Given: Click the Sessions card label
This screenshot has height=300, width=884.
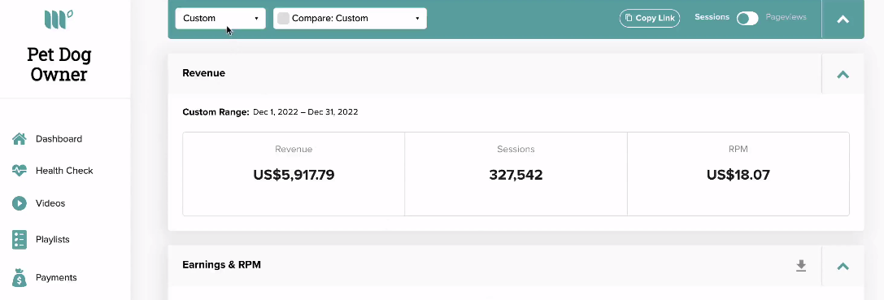Looking at the screenshot, I should (516, 150).
